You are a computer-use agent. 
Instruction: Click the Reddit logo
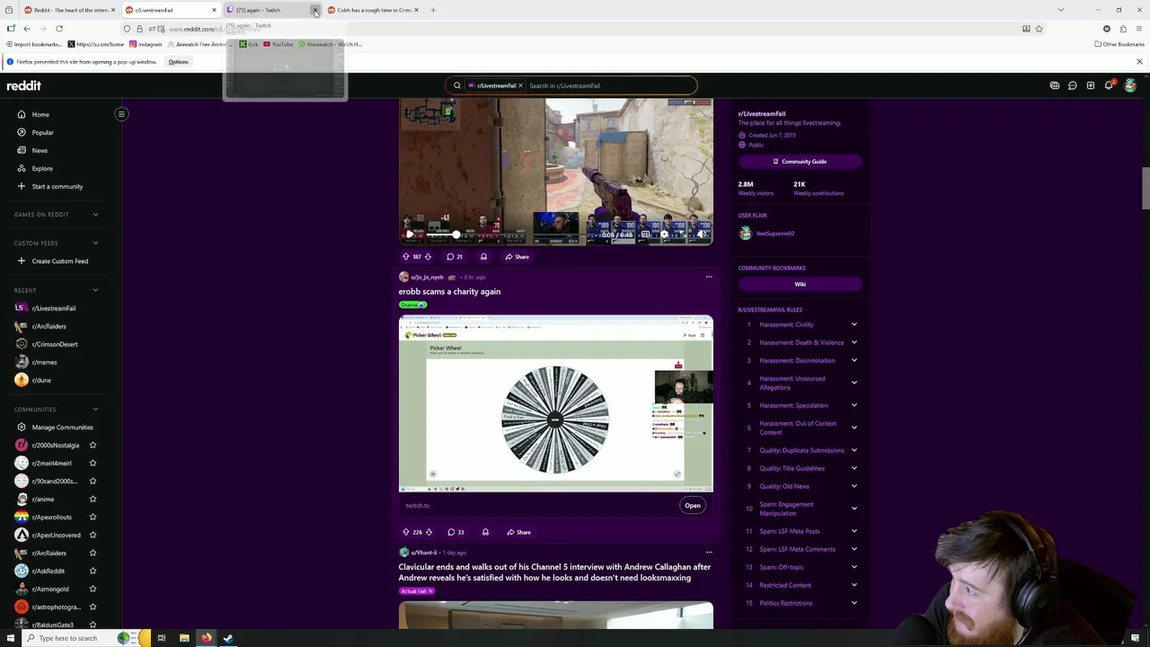click(24, 85)
